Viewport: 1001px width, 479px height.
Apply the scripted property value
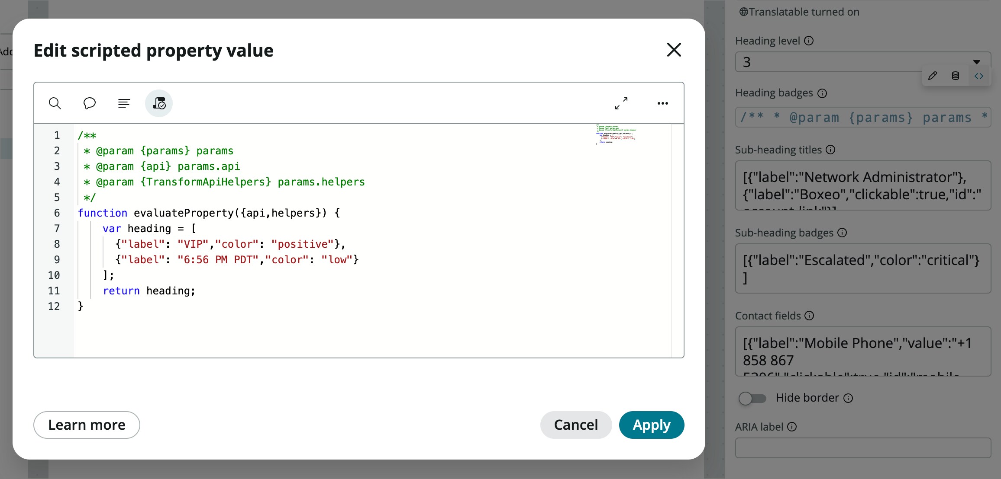coord(652,425)
